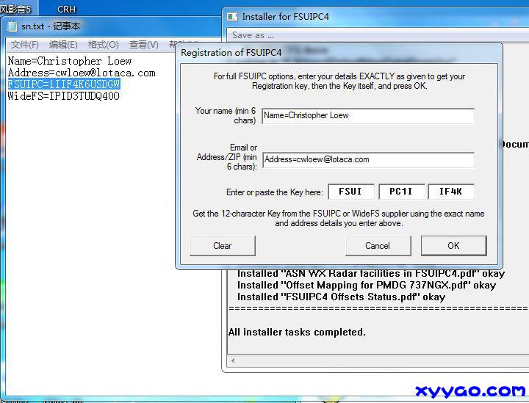529x403 pixels.
Task: Click the Clear button to reset fields
Action: [x=223, y=246]
